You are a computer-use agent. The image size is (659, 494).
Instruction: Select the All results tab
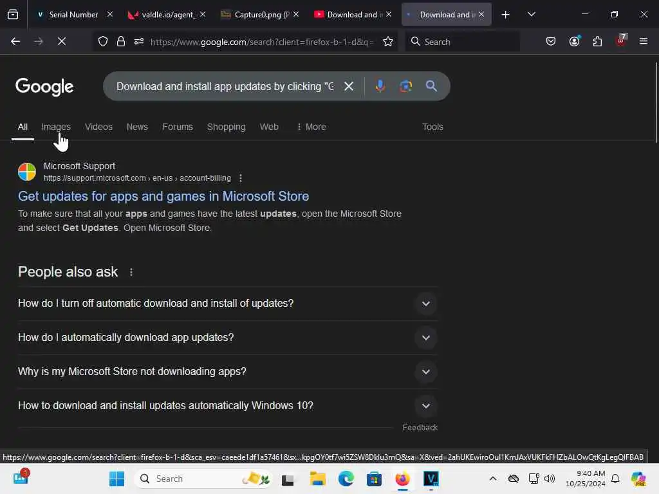click(23, 127)
